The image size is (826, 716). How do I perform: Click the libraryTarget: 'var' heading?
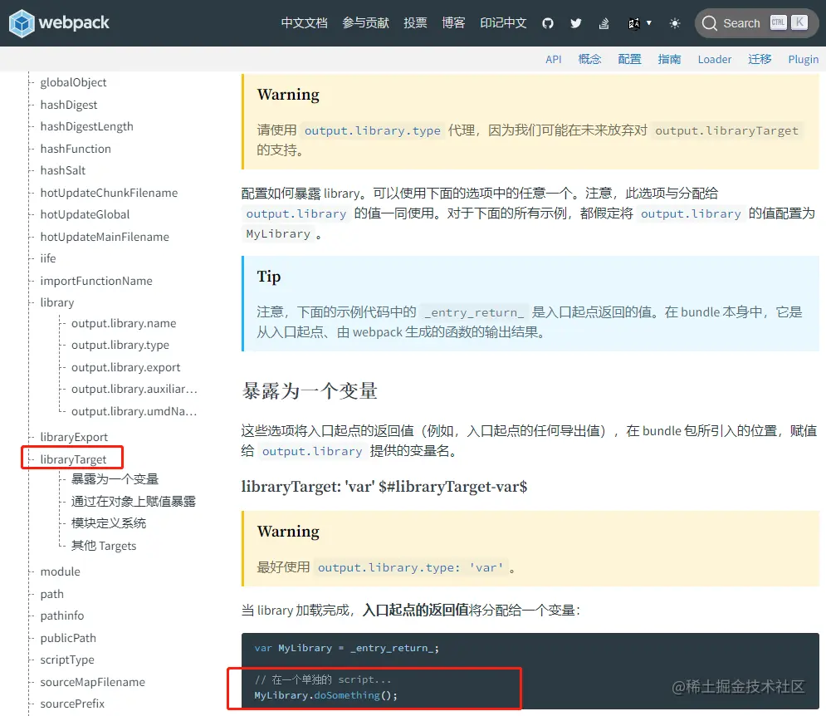tap(384, 486)
